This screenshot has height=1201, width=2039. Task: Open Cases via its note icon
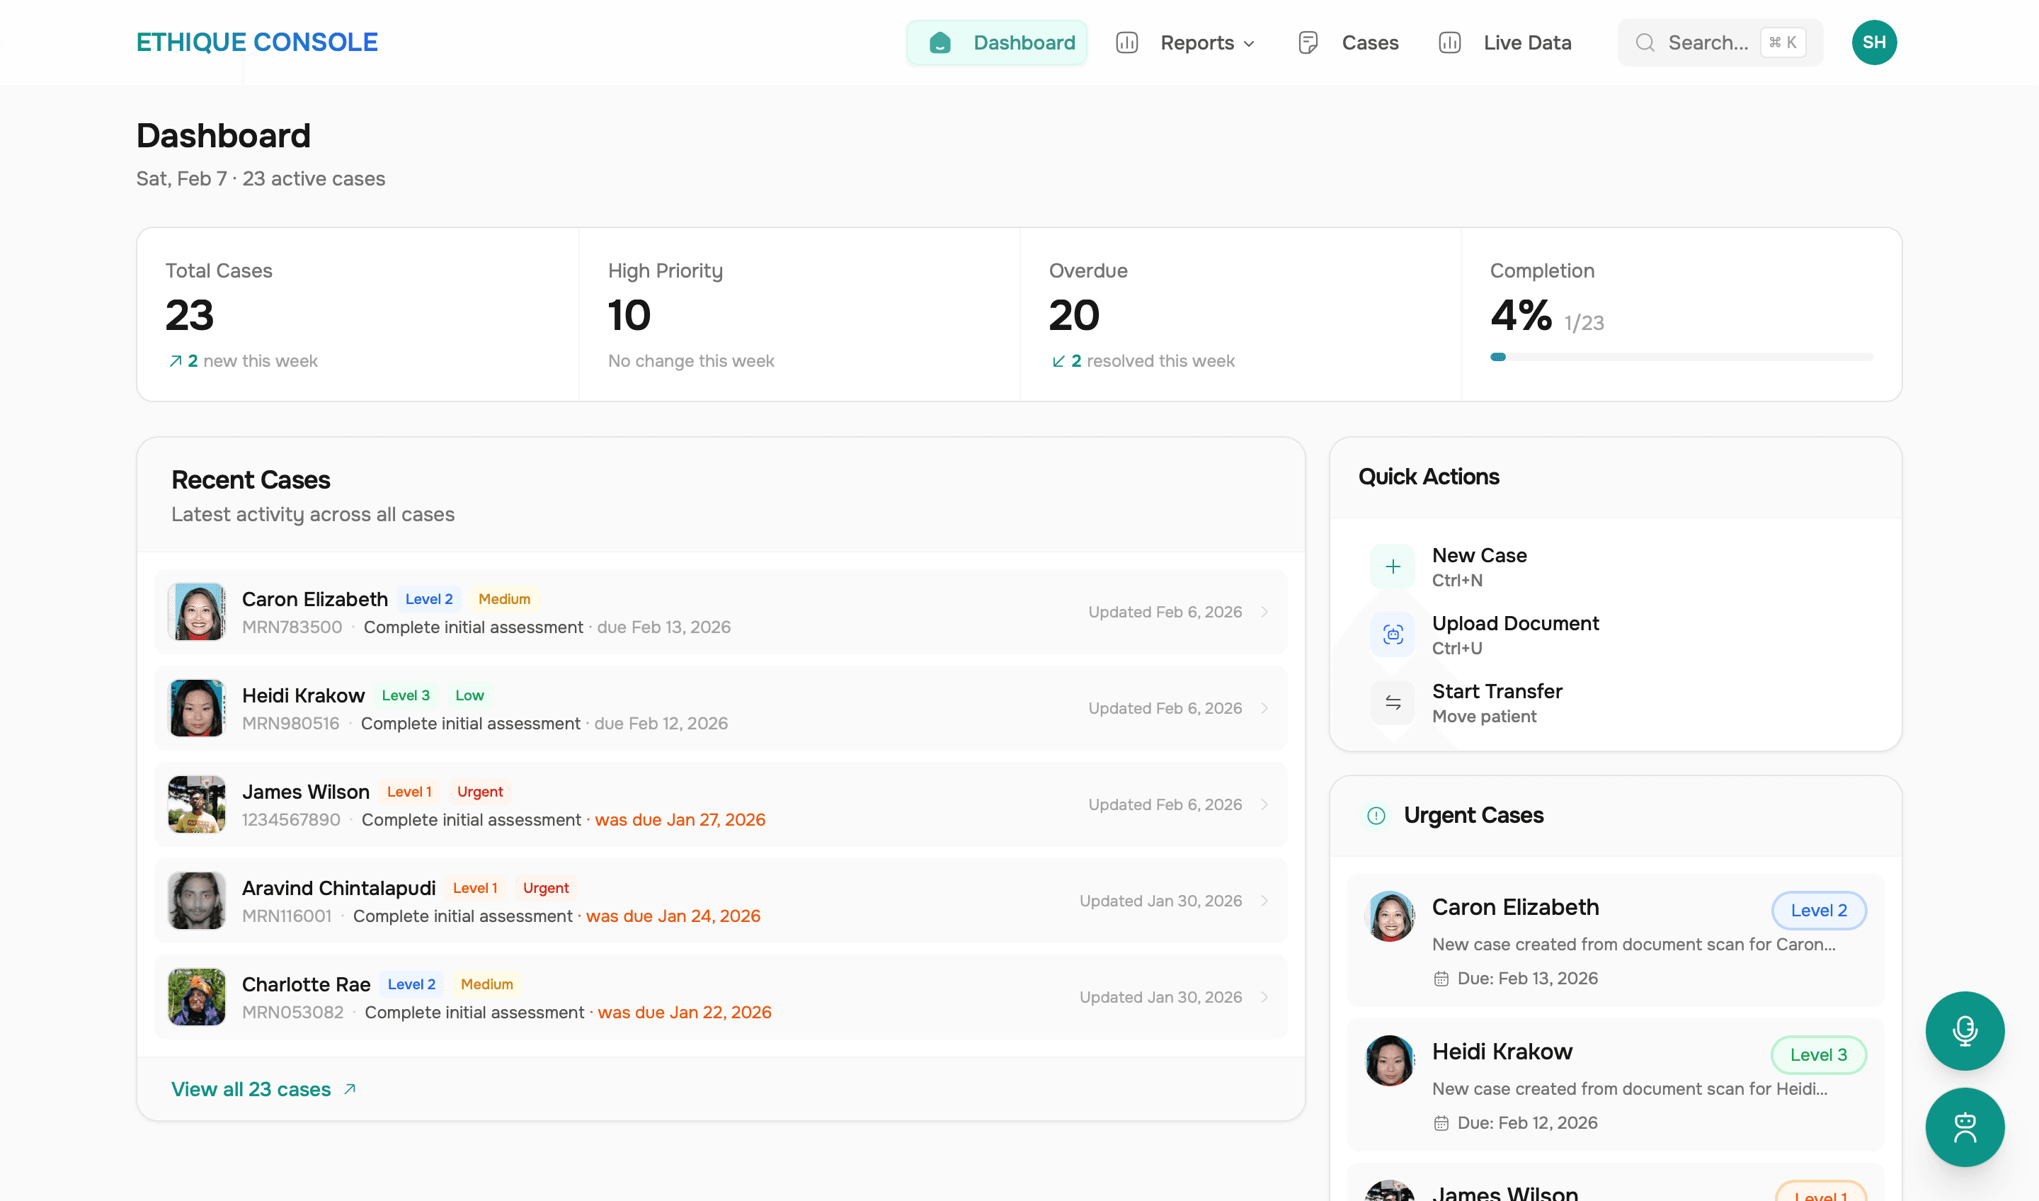(x=1307, y=42)
